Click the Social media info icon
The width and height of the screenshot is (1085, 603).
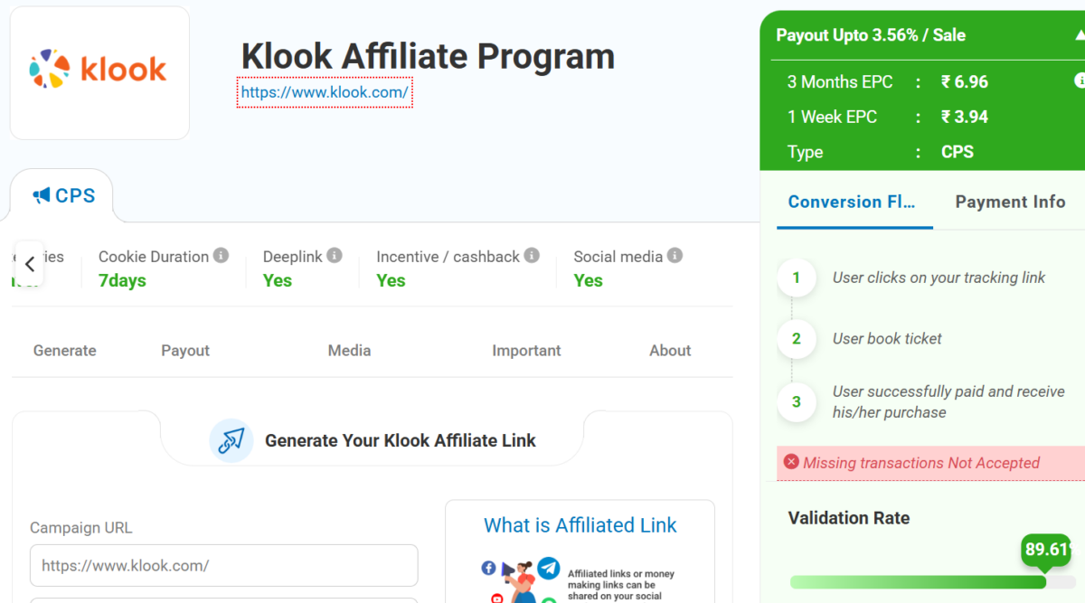675,256
